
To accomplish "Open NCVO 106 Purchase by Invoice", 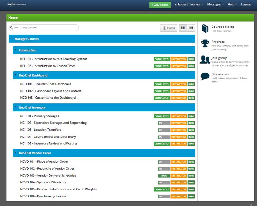I will coord(43,196).
